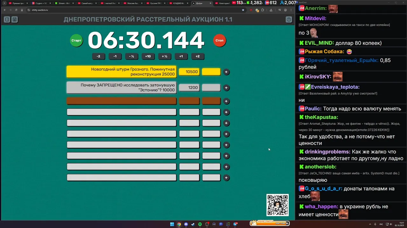Click plus icon beside затонувшую Эстонию lot

[x=226, y=88]
